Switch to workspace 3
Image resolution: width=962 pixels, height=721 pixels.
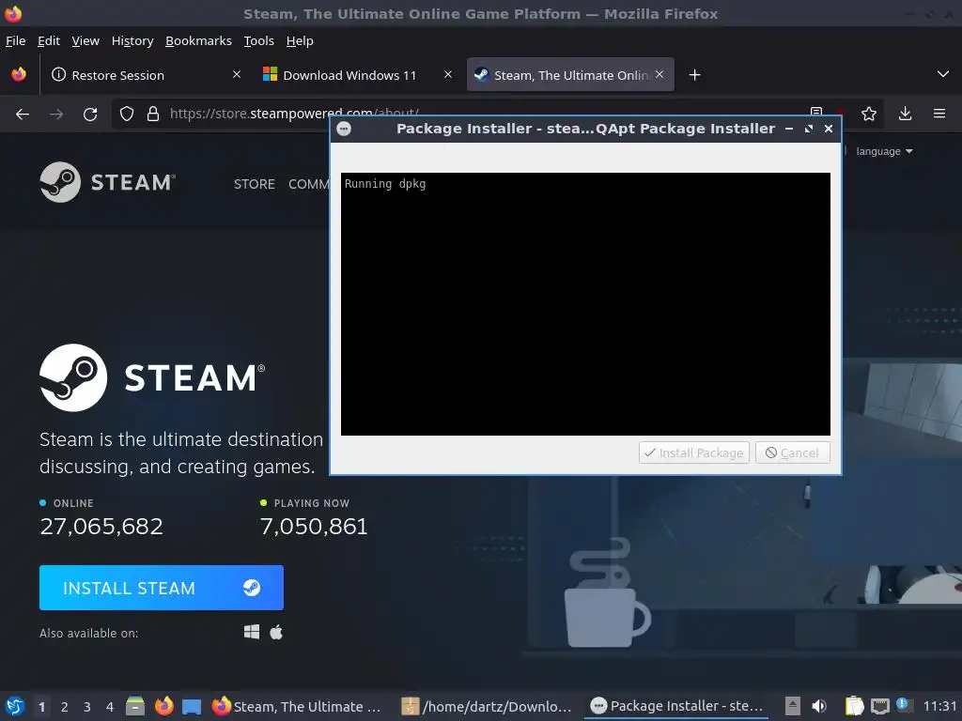coord(87,707)
